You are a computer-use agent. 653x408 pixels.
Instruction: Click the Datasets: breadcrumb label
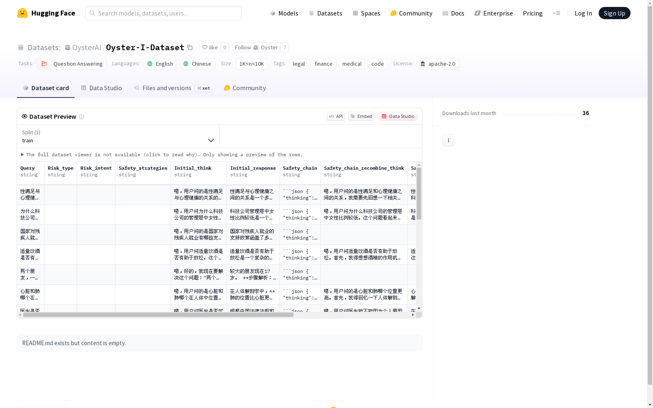coord(44,47)
